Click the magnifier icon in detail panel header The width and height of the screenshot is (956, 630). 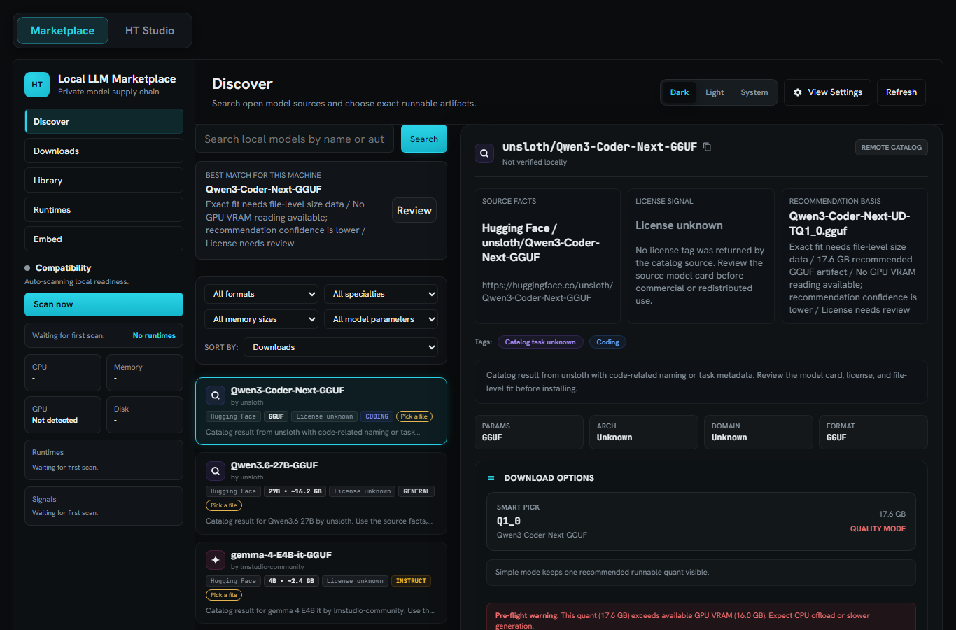coord(484,153)
